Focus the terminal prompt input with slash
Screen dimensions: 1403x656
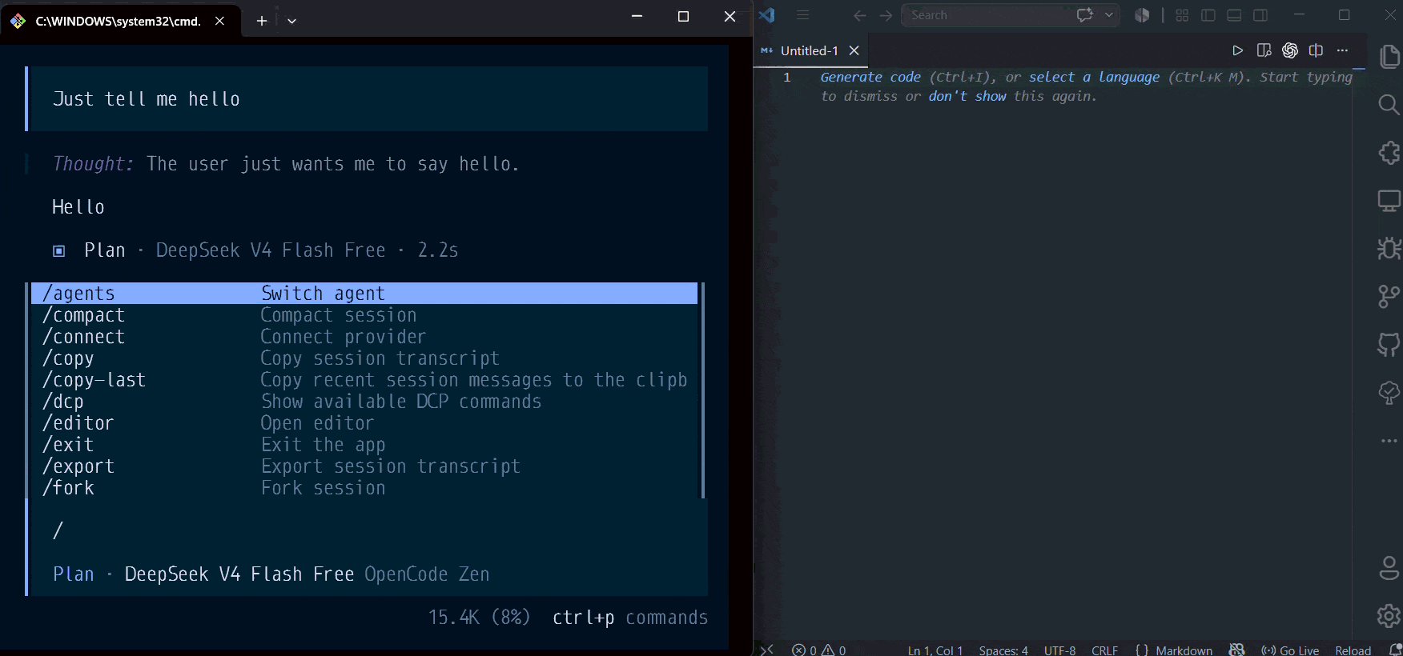tap(368, 530)
